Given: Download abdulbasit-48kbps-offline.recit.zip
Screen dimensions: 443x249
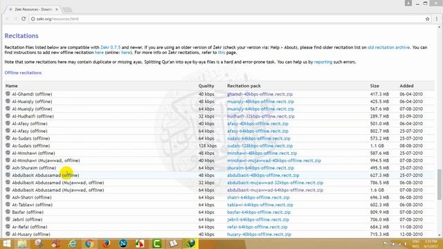Looking at the screenshot, I should coord(263,175).
